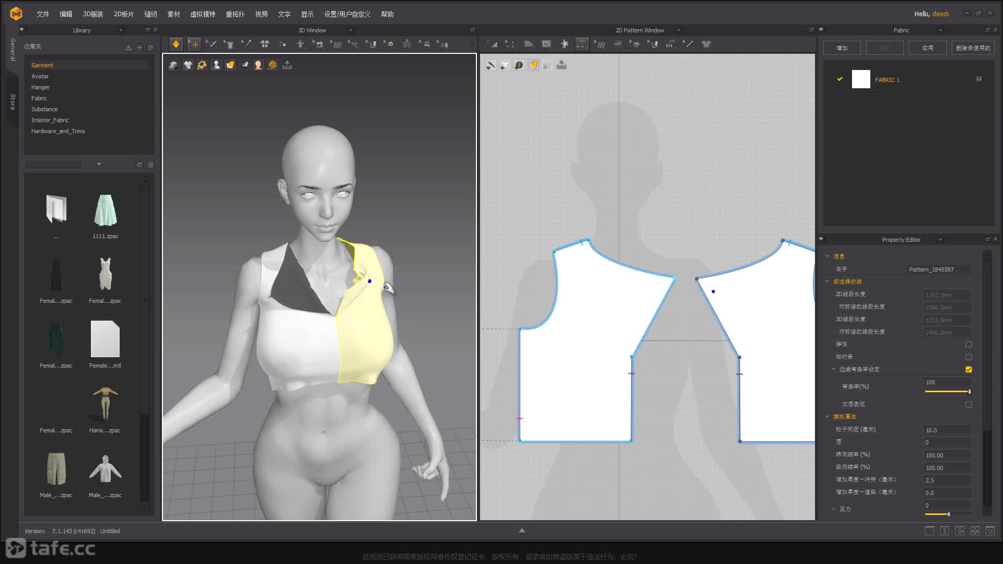The height and width of the screenshot is (564, 1003).
Task: Click the 删除未使用的 button
Action: pyautogui.click(x=973, y=48)
